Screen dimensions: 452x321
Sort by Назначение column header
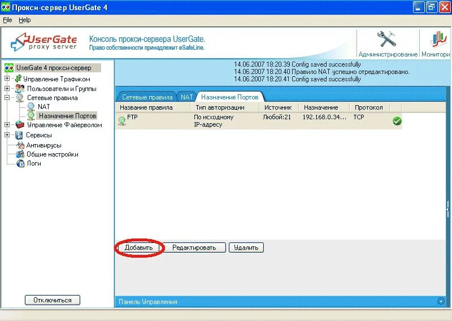(x=324, y=107)
